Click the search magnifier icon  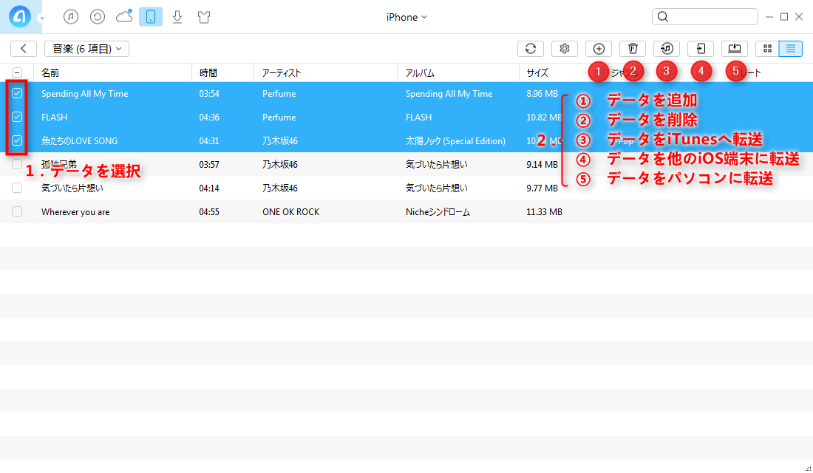pos(663,17)
